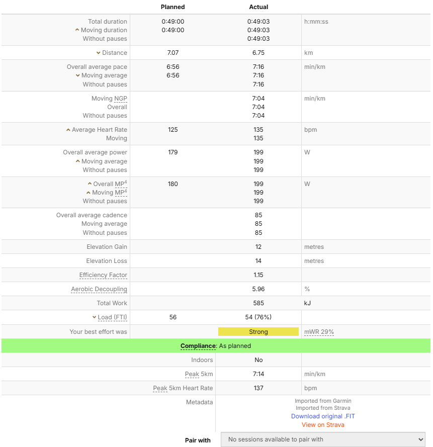Click the chevron next to Load (FTI)
The height and width of the screenshot is (447, 433).
click(x=94, y=317)
